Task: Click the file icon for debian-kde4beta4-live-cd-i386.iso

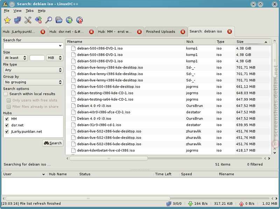Action: pyautogui.click(x=73, y=150)
